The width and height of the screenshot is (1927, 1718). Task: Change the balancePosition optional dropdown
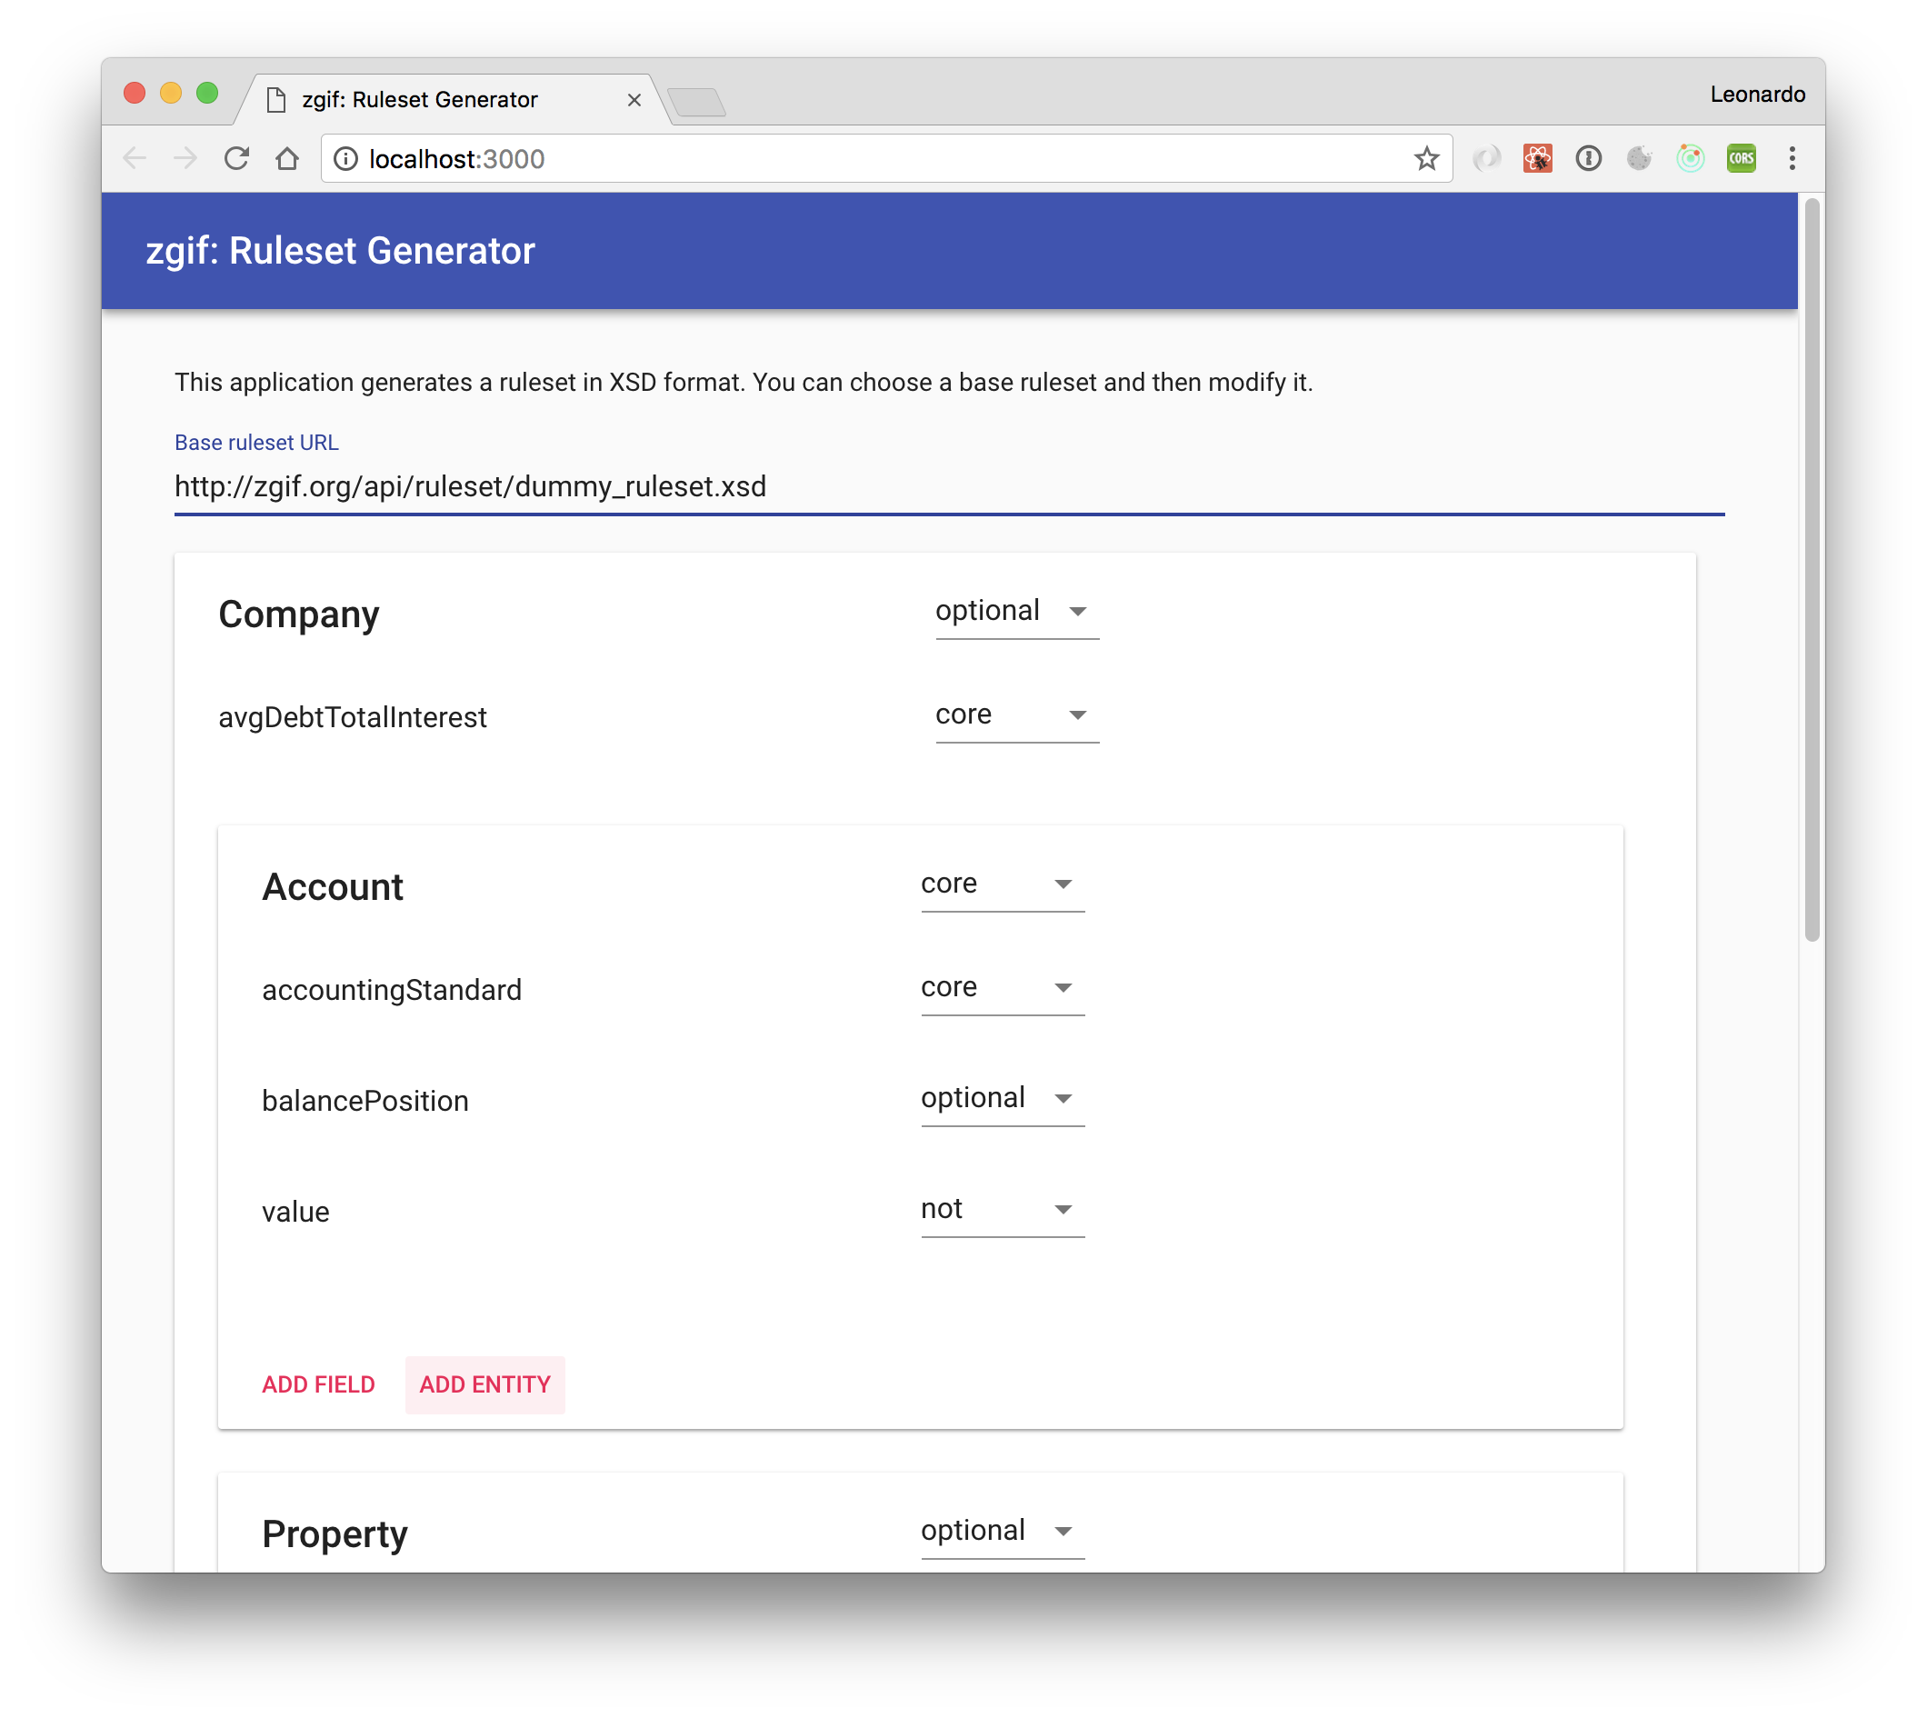tap(1002, 1099)
